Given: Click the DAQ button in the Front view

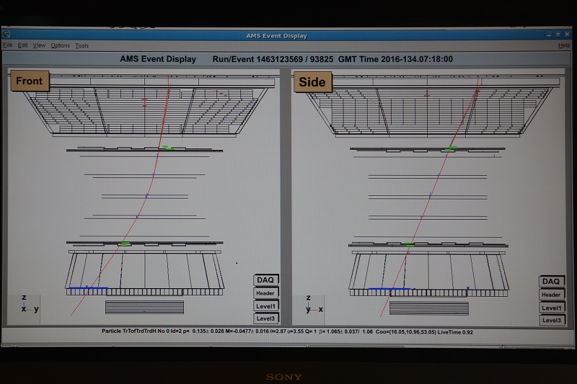Looking at the screenshot, I should [x=265, y=280].
